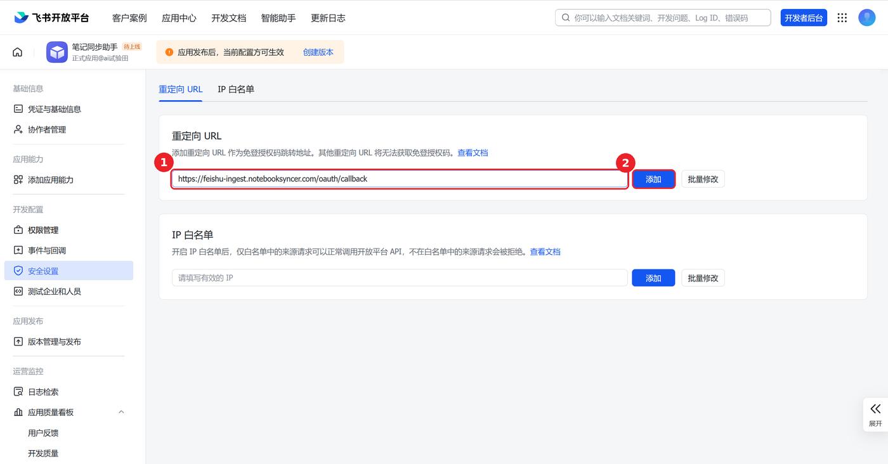Click 批量修改 in the 重定向 URL section
Screen dimensions: 888x464
tap(703, 179)
